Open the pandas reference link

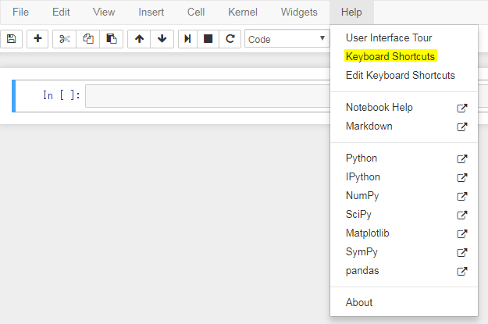[x=363, y=271]
